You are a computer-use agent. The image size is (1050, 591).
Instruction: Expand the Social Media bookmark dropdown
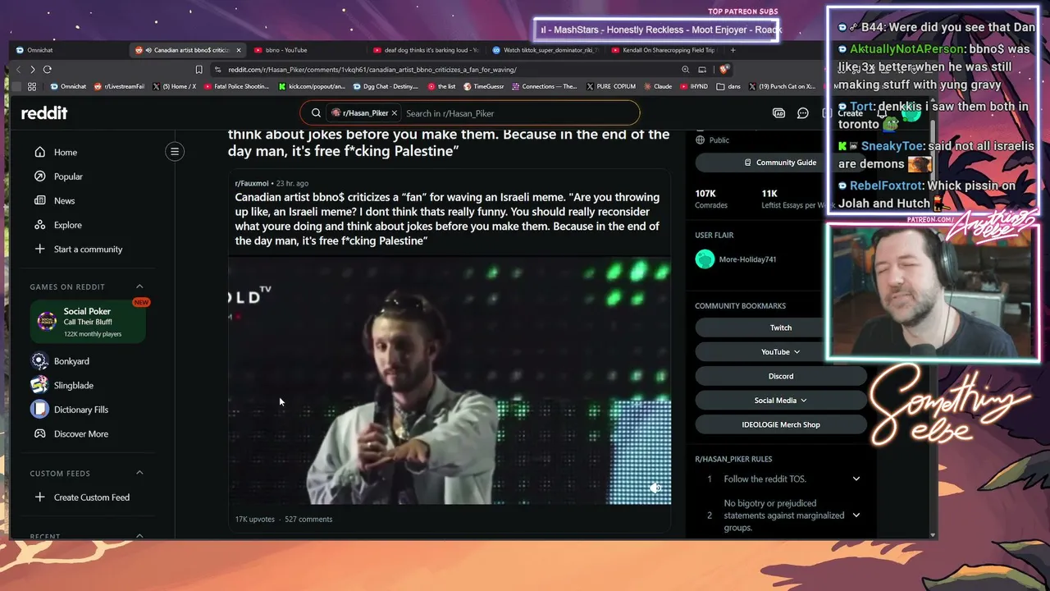click(803, 401)
